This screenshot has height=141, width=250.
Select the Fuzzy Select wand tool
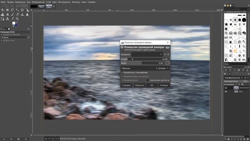[x=17, y=10]
